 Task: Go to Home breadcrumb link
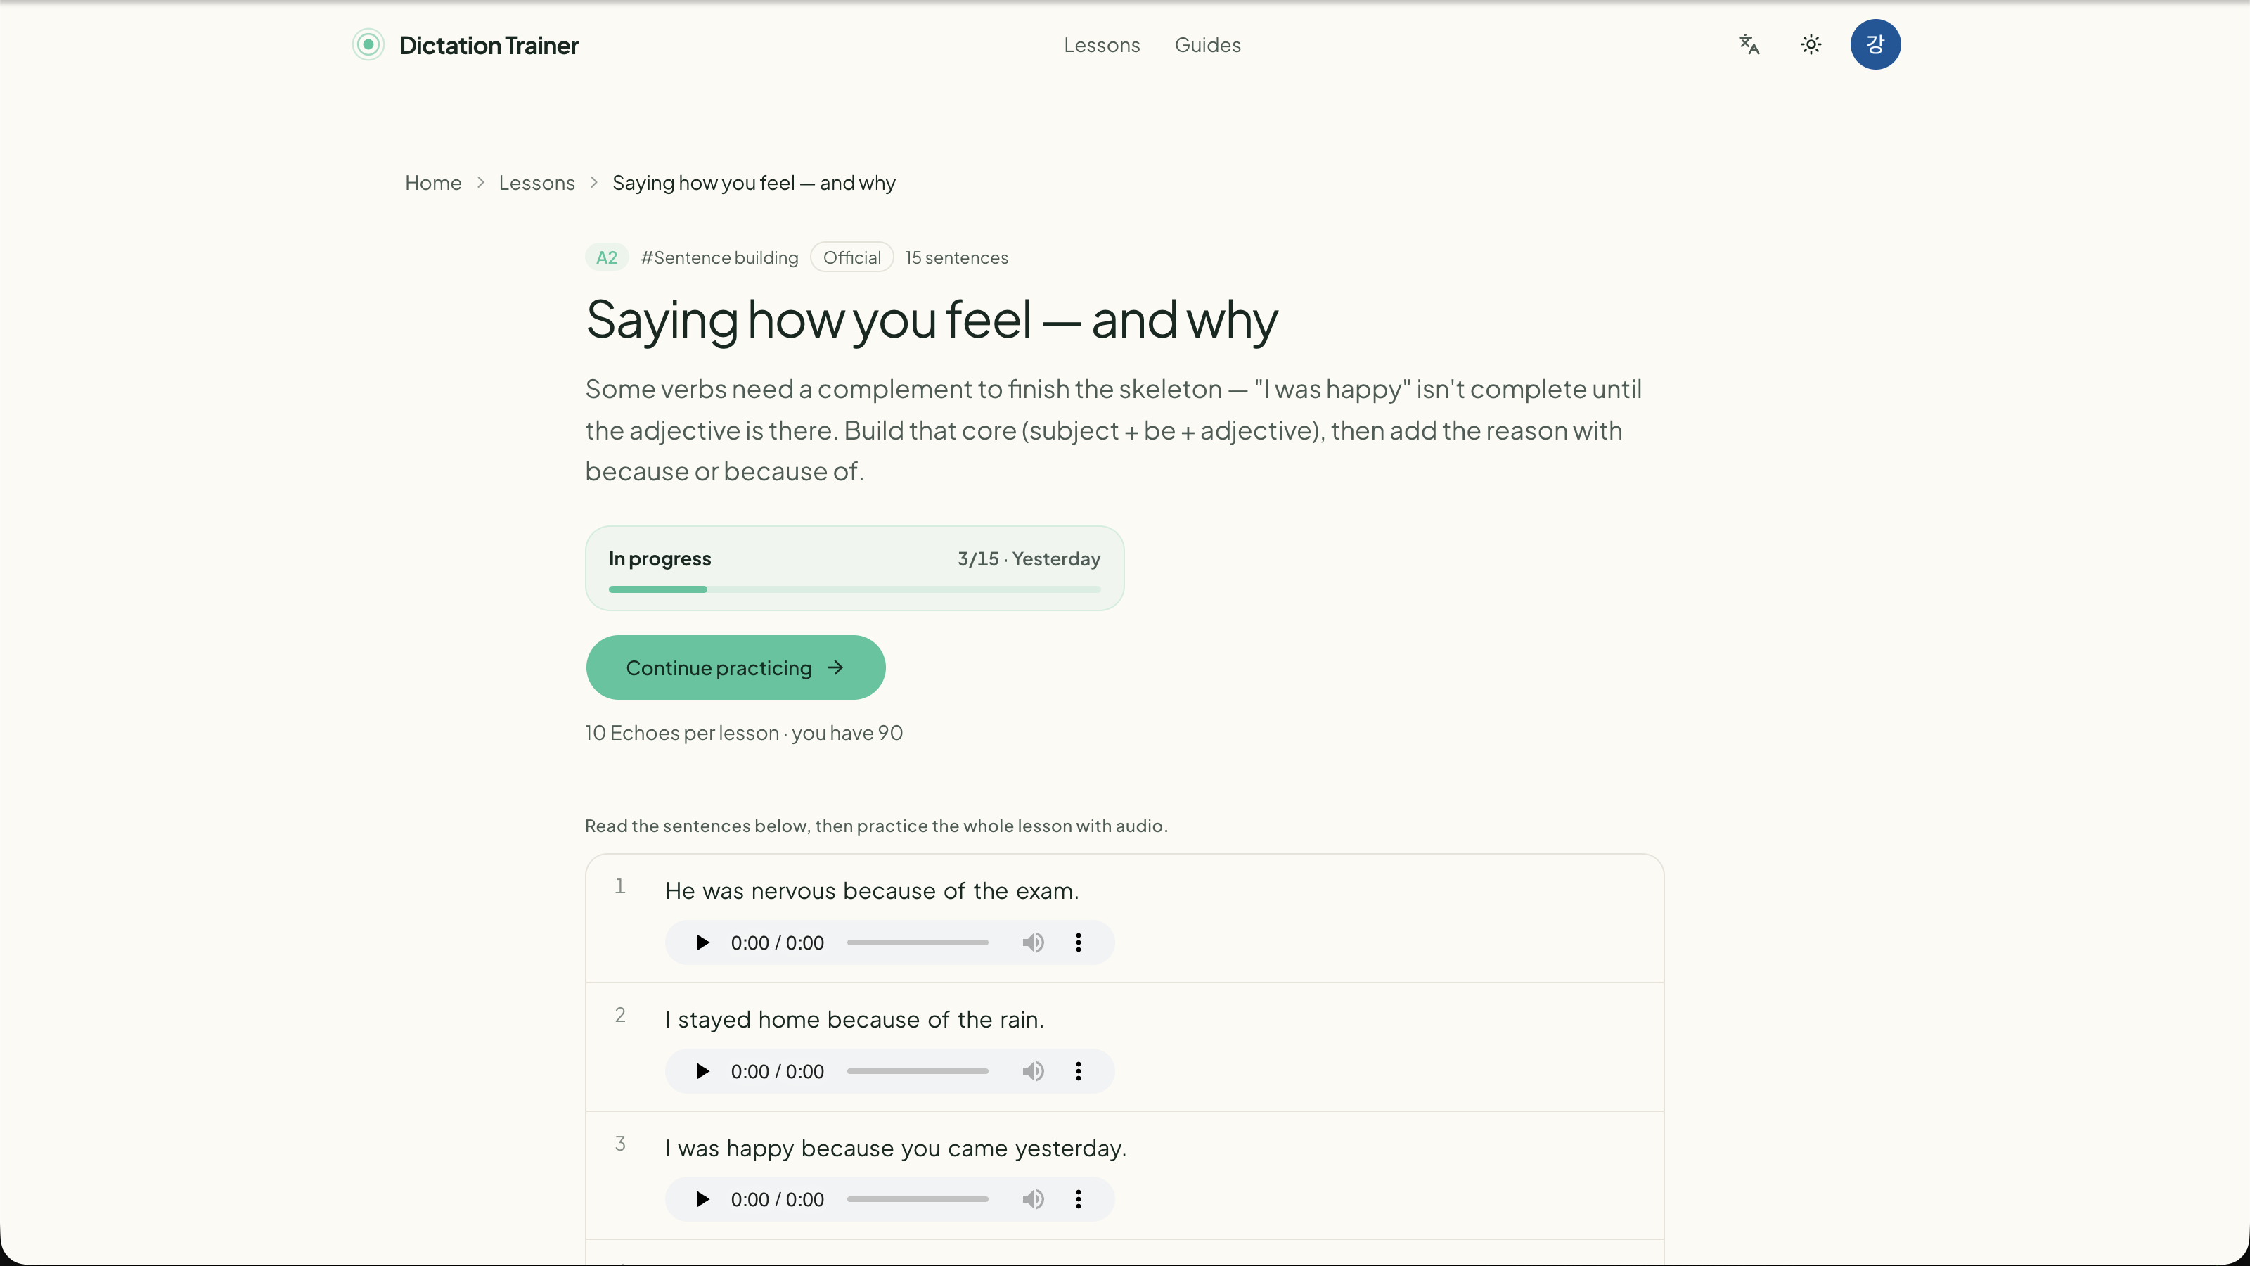[x=433, y=183]
